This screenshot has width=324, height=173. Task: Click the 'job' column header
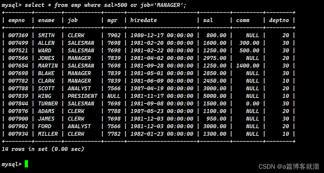pyautogui.click(x=73, y=20)
